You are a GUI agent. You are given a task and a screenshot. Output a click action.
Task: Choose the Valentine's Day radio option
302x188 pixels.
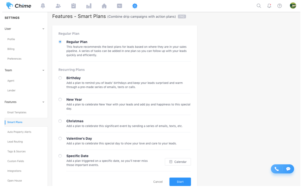[60, 138]
